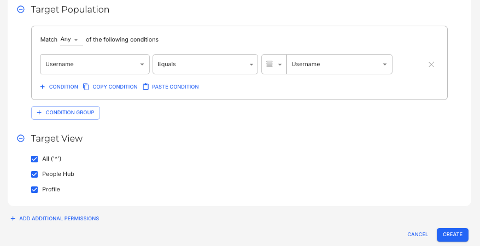
Task: Click the Copy Condition clipboard icon
Action: pos(86,87)
